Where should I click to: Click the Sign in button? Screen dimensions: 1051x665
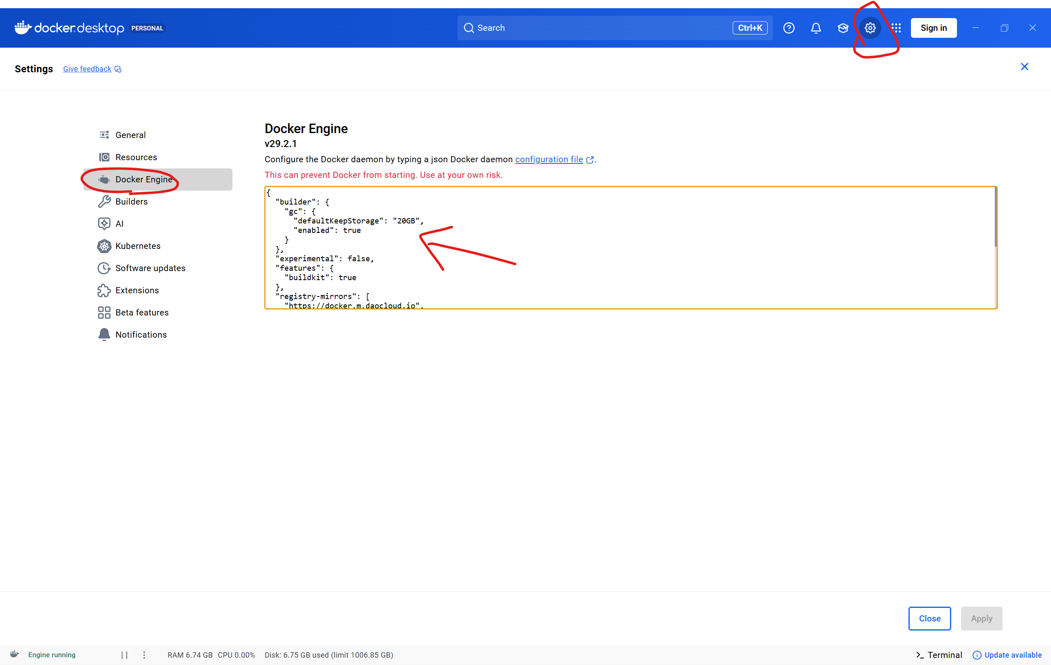(x=933, y=28)
